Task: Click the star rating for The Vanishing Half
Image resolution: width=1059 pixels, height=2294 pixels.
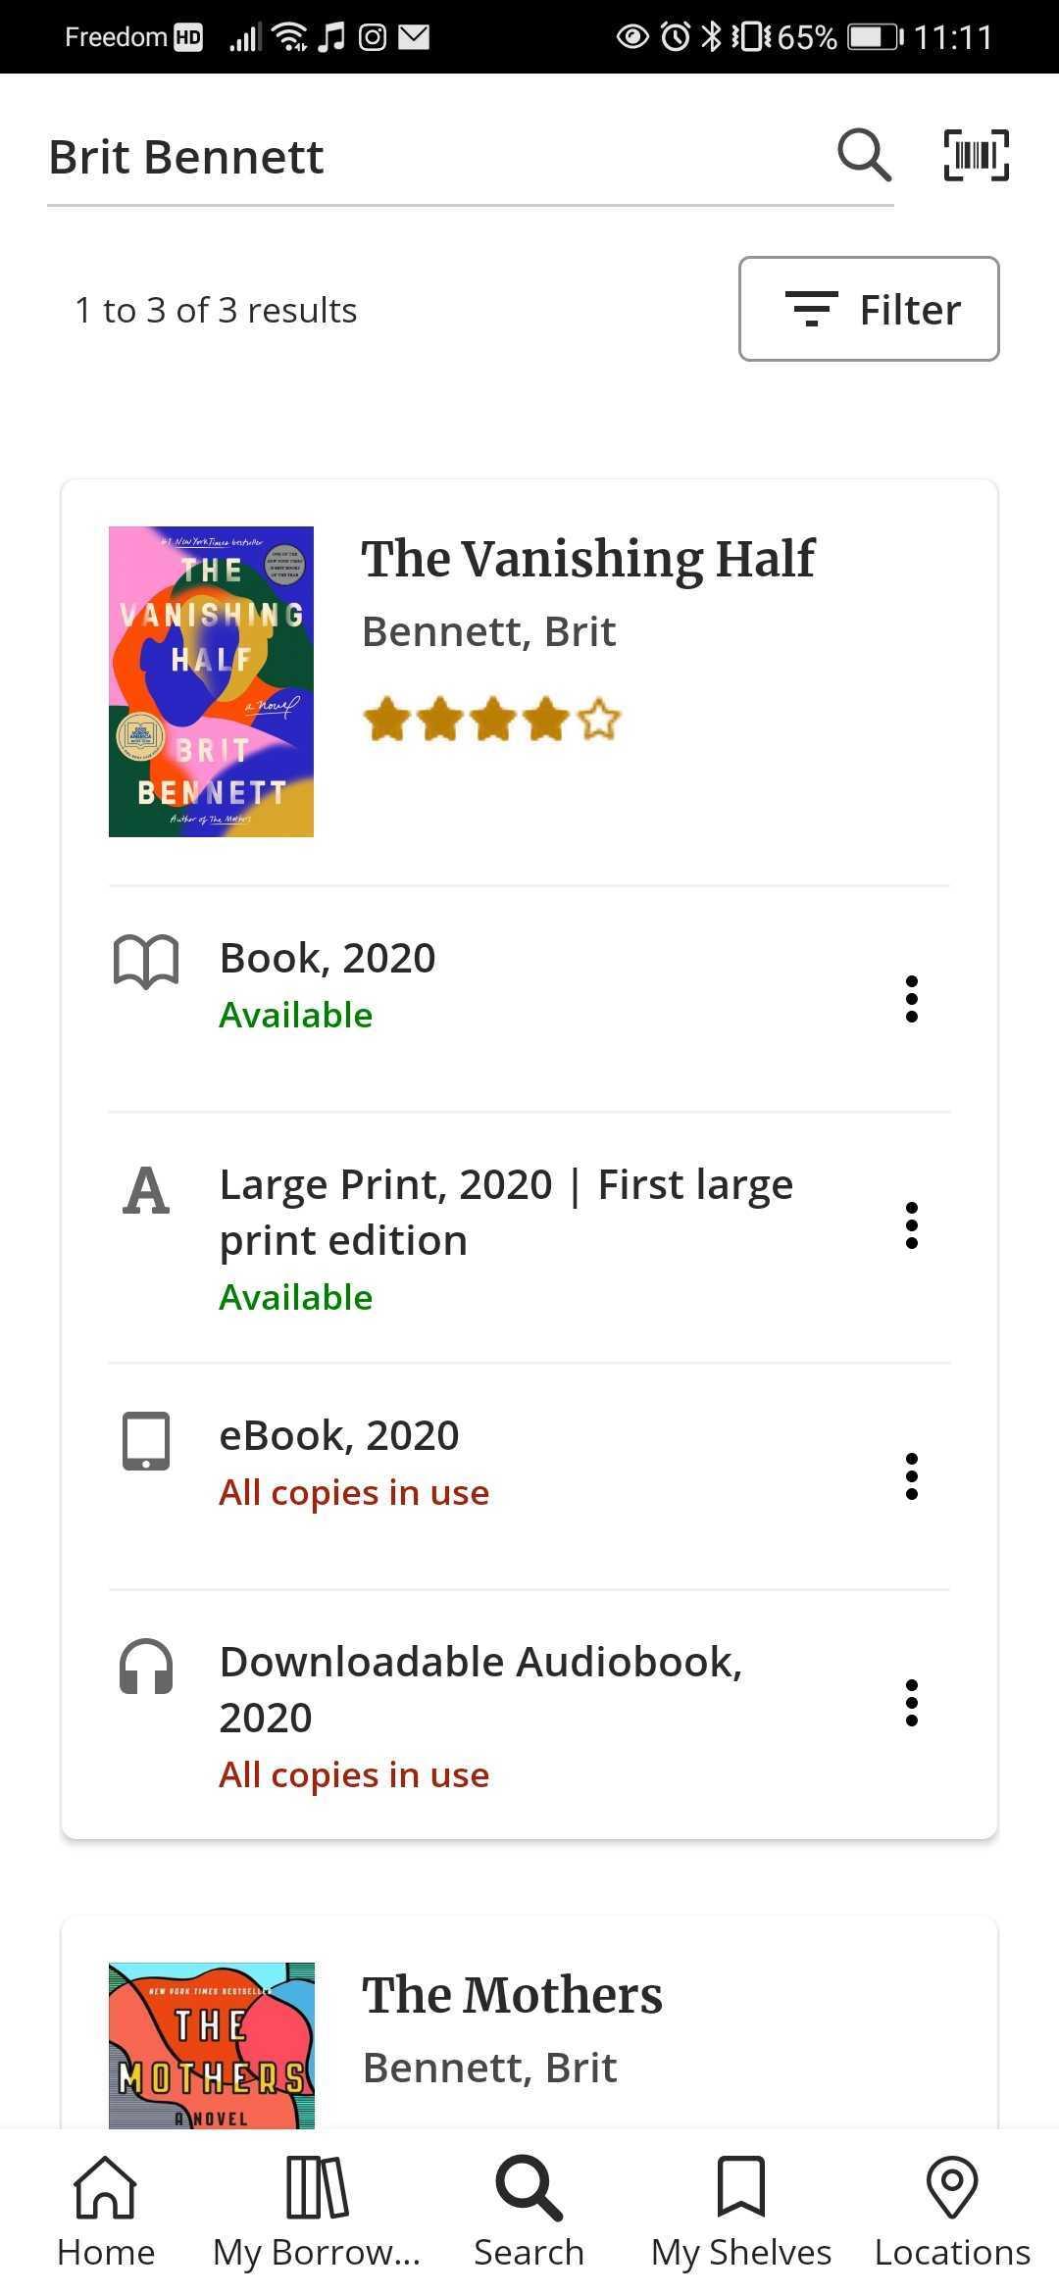Action: pyautogui.click(x=491, y=720)
